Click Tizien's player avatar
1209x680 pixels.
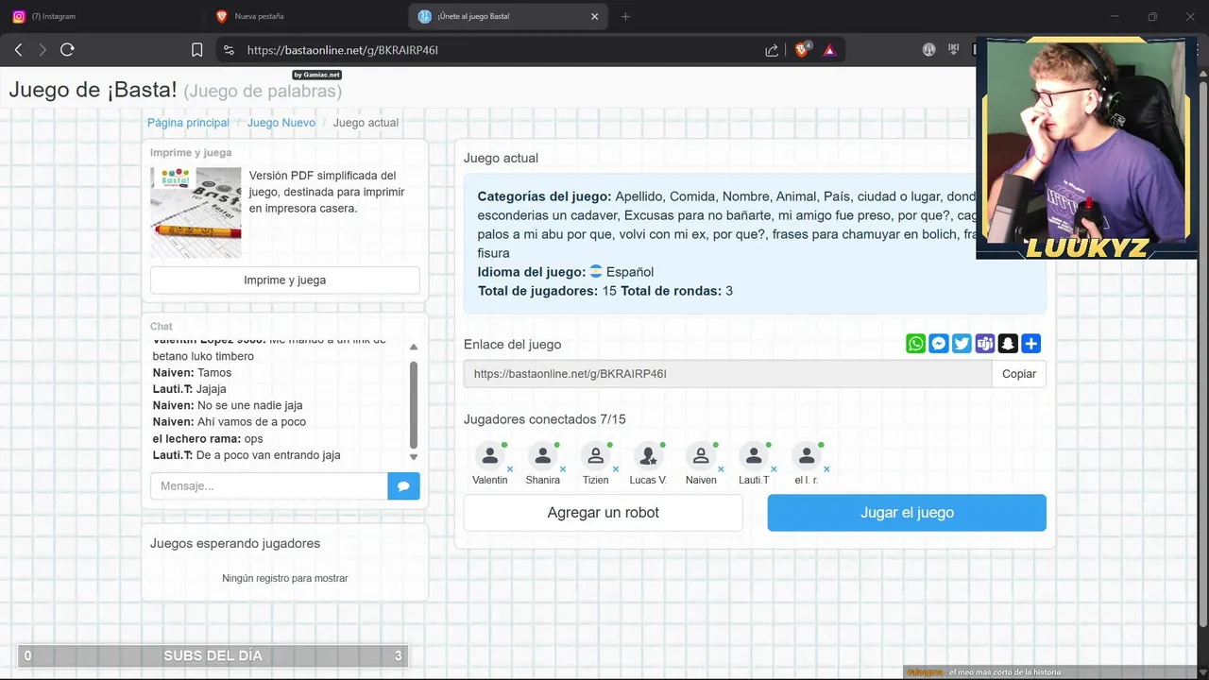click(595, 456)
